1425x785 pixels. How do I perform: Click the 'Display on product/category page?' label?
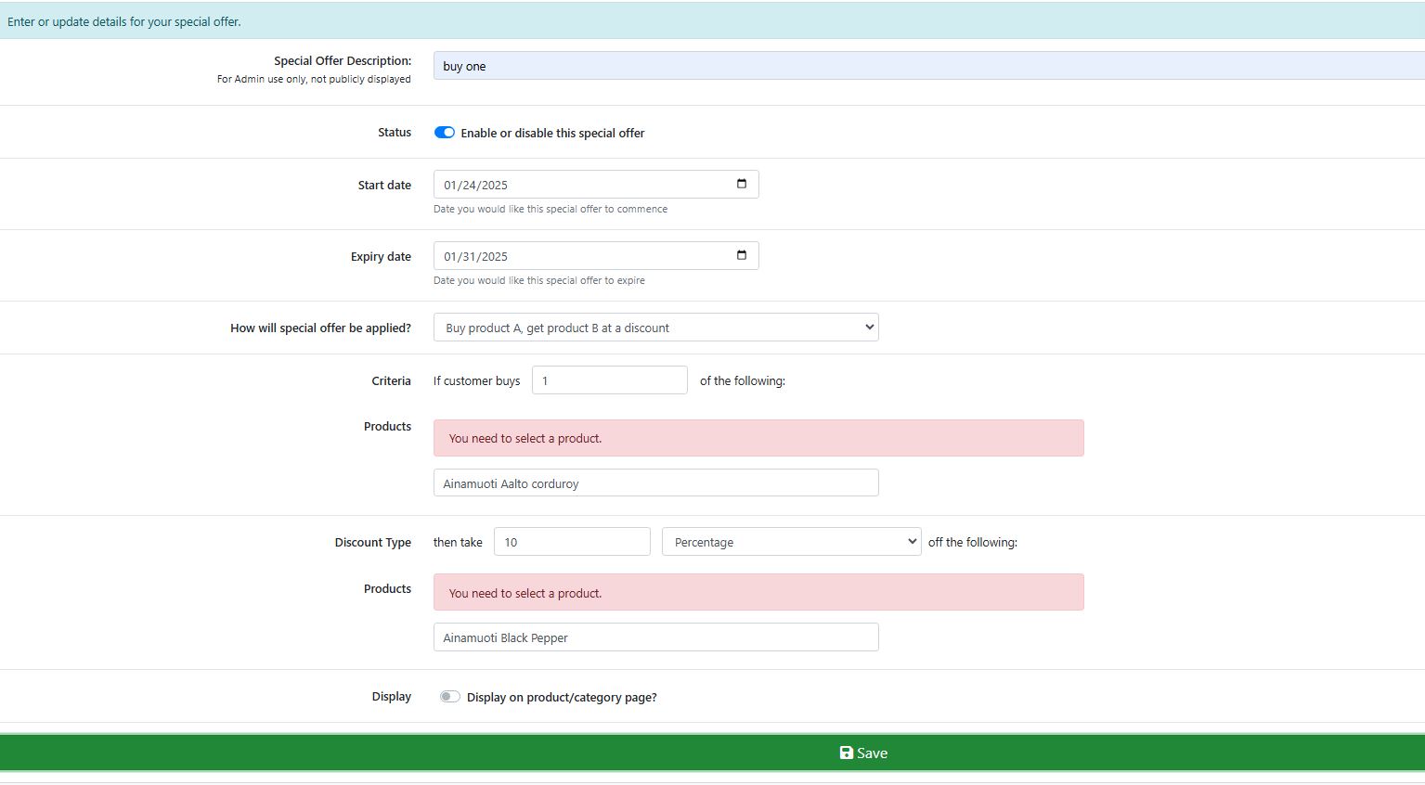click(562, 697)
